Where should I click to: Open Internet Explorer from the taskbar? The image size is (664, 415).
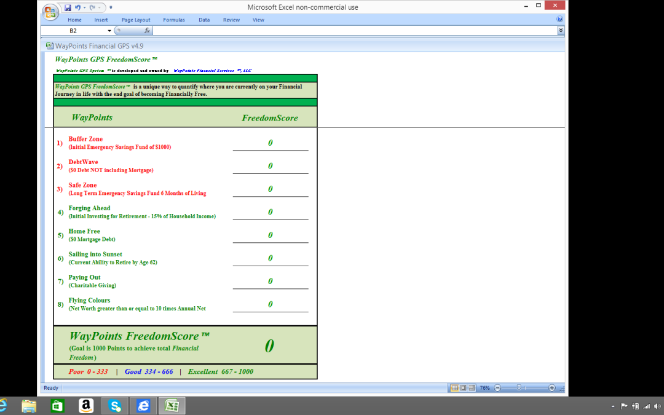[143, 406]
